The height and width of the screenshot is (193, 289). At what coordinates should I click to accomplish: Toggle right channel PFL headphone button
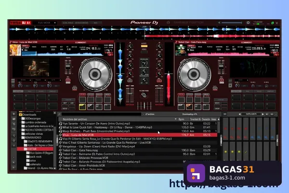tap(159, 81)
